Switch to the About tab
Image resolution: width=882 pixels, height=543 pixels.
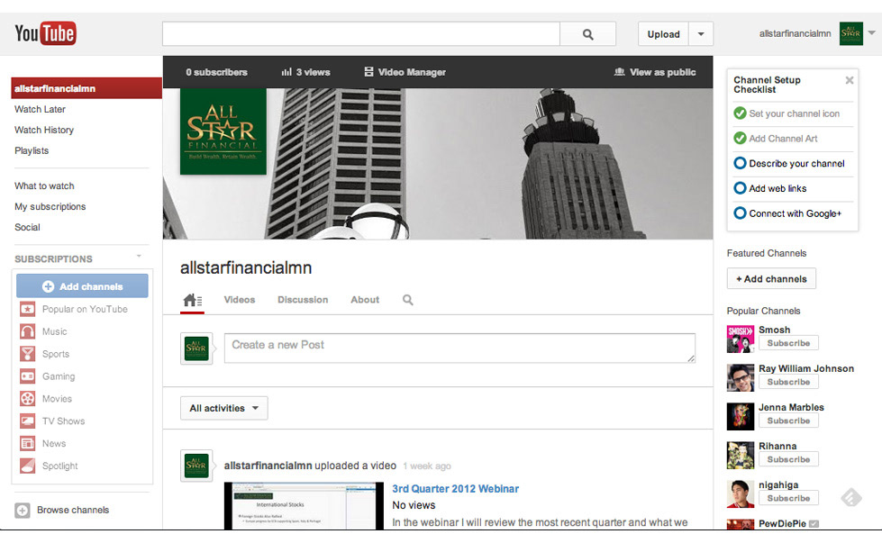(365, 300)
